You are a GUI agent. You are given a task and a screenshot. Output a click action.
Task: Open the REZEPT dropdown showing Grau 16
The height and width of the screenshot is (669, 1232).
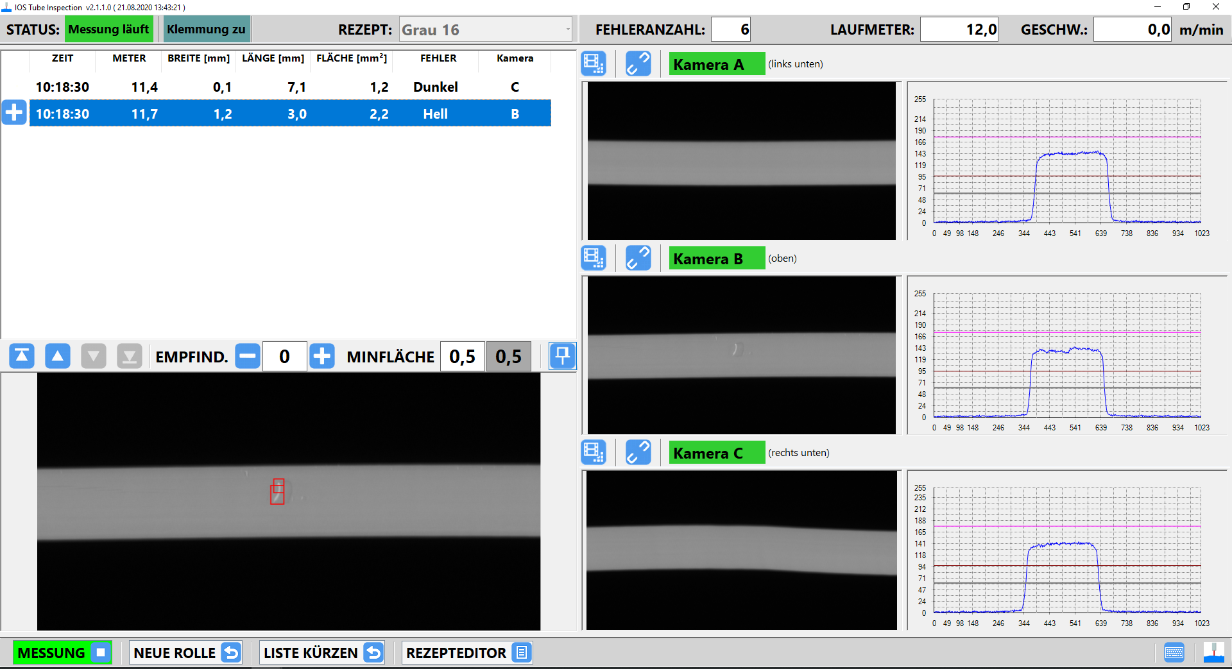(485, 30)
